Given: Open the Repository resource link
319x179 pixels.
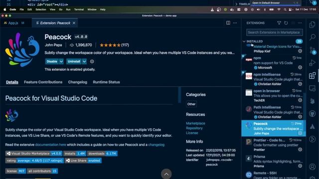Looking at the screenshot, I should [x=194, y=128].
